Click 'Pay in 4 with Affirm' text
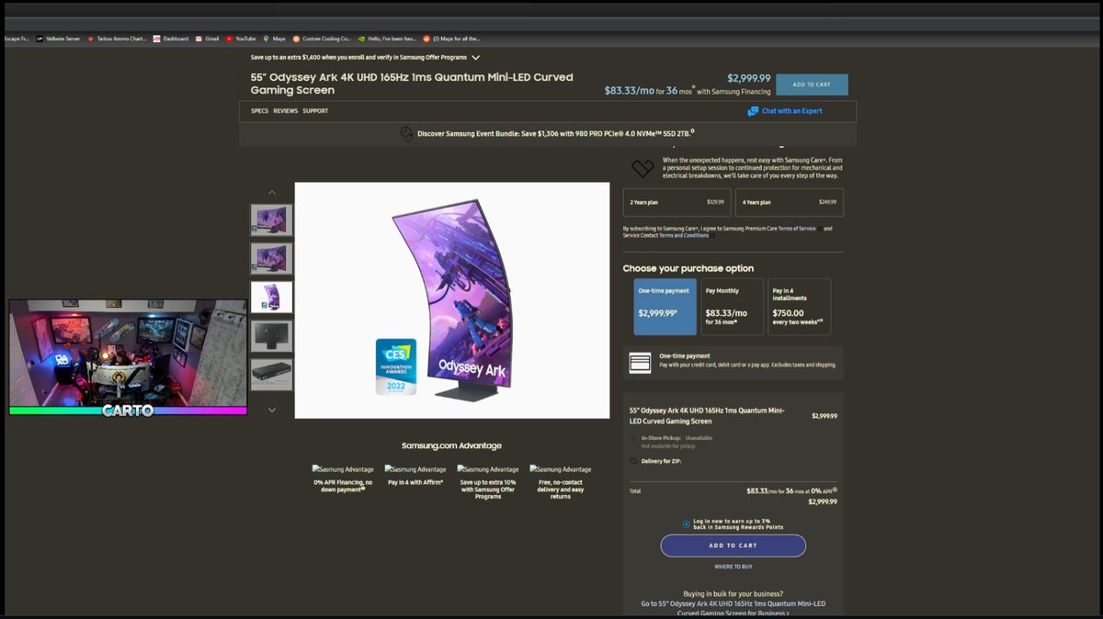Image resolution: width=1103 pixels, height=619 pixels. [415, 482]
